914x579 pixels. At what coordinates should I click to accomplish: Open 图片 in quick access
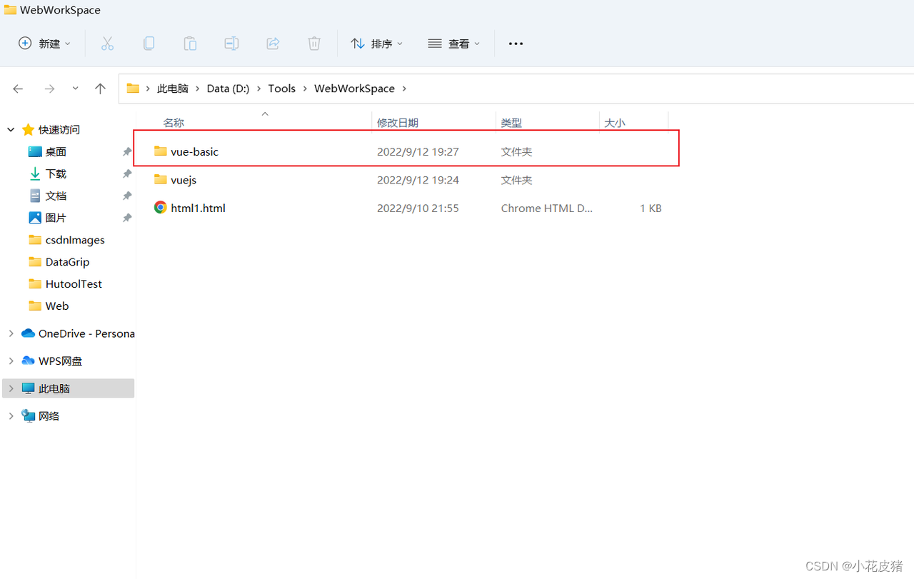click(56, 218)
